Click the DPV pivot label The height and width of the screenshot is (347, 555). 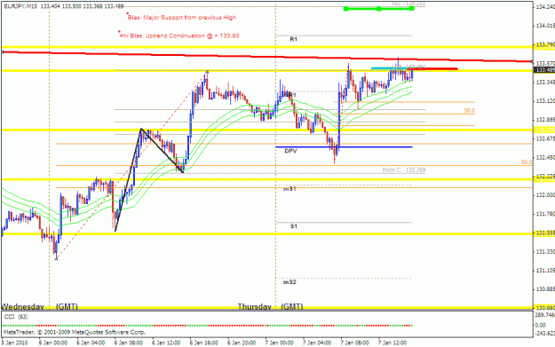(x=290, y=151)
